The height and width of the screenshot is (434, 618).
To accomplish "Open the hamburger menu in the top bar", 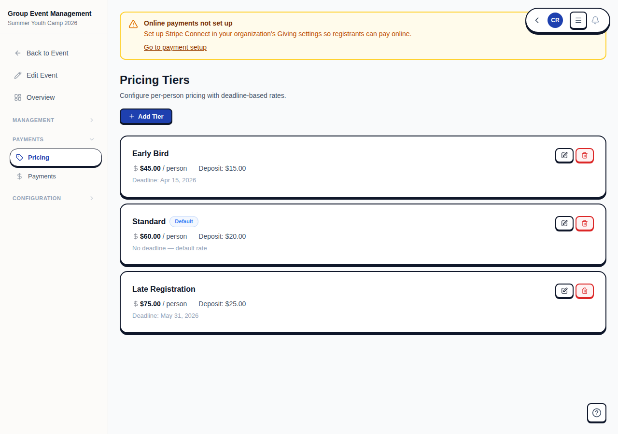I will pyautogui.click(x=578, y=20).
